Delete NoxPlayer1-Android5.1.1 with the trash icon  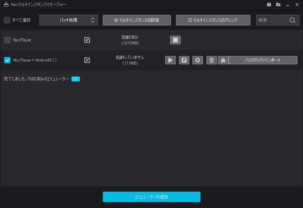coord(211,60)
